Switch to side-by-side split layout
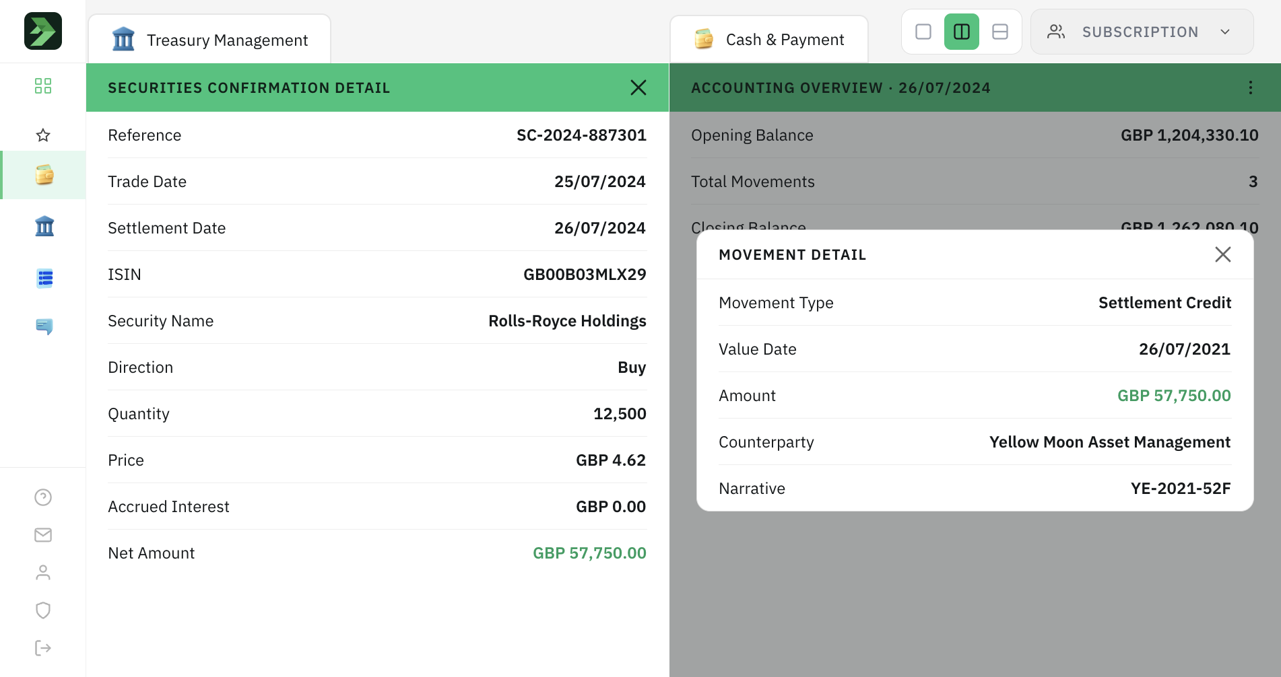The width and height of the screenshot is (1281, 677). pyautogui.click(x=962, y=32)
